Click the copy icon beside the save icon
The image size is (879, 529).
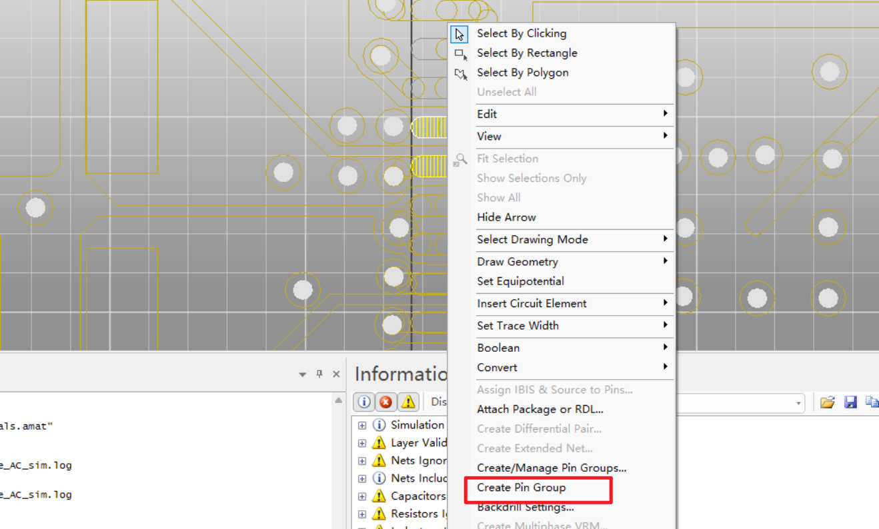click(872, 402)
